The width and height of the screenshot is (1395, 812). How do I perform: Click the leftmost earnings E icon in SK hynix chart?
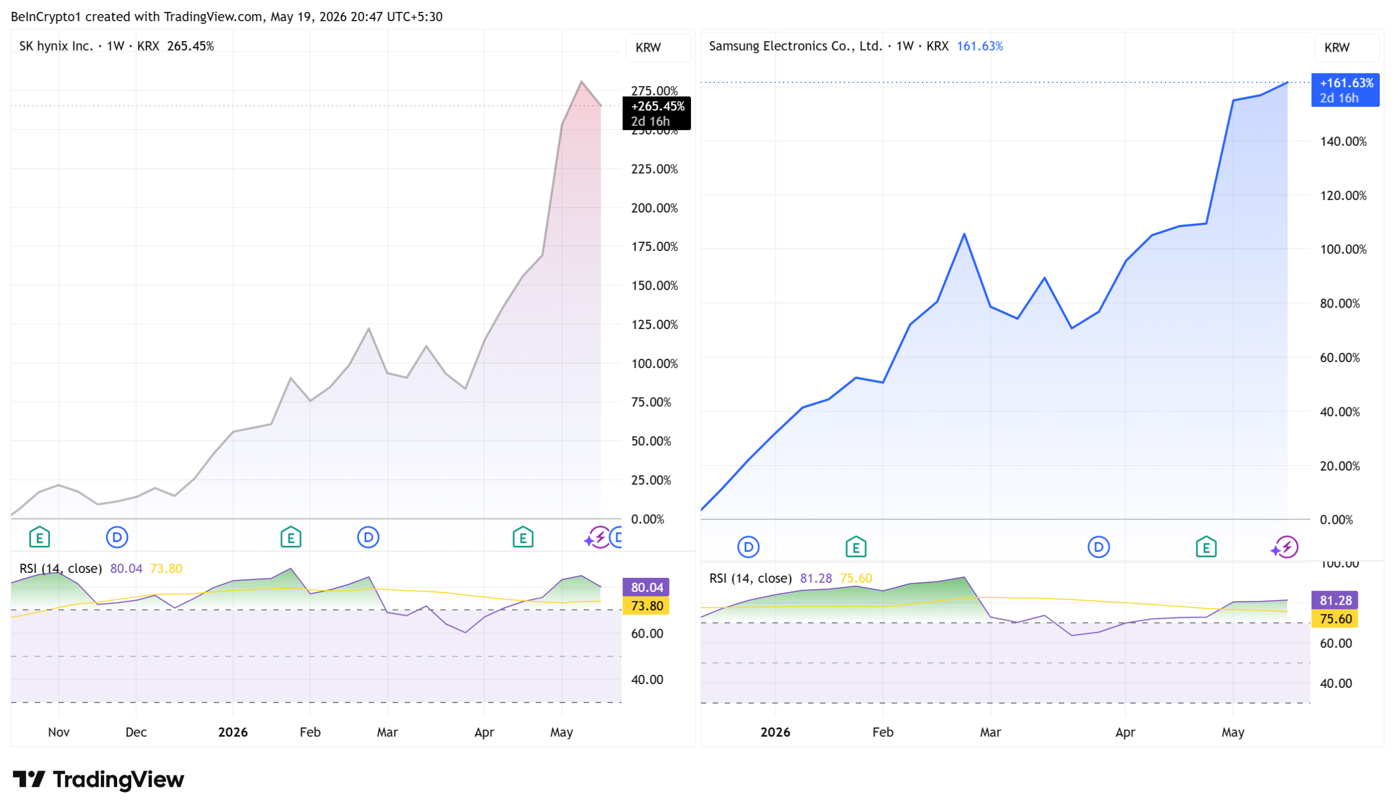(x=39, y=537)
